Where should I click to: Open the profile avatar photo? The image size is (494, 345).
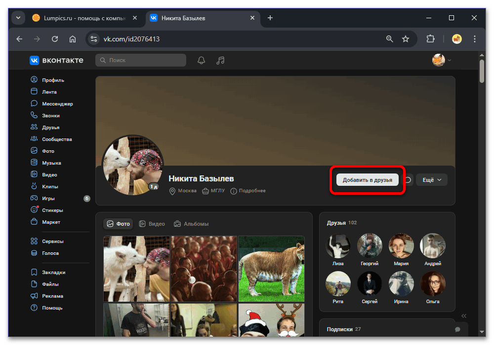pos(132,165)
